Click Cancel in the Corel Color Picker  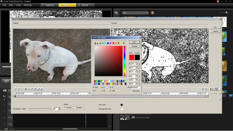134,46
